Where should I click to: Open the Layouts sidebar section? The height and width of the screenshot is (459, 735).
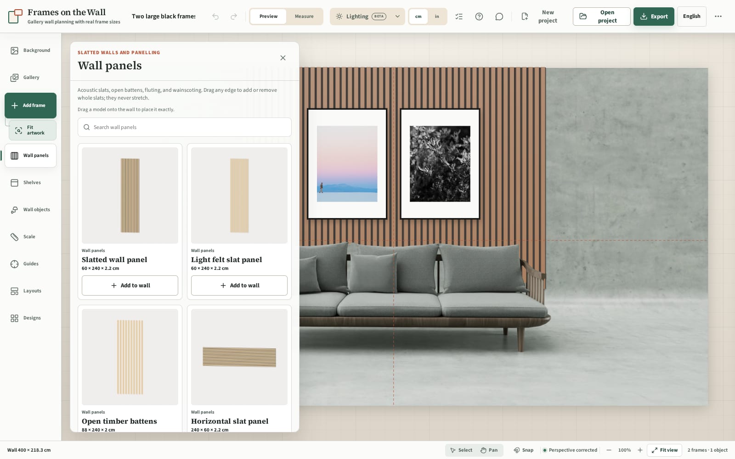click(x=31, y=291)
